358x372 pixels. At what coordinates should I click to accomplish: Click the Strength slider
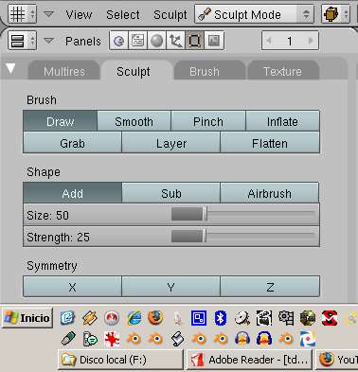tap(171, 237)
